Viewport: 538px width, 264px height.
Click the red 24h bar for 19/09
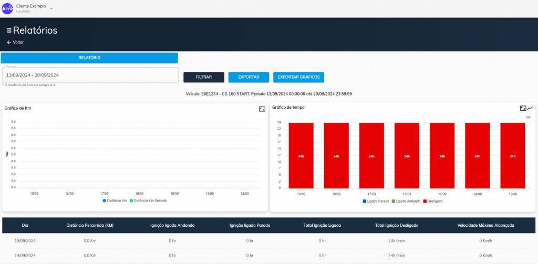click(301, 155)
